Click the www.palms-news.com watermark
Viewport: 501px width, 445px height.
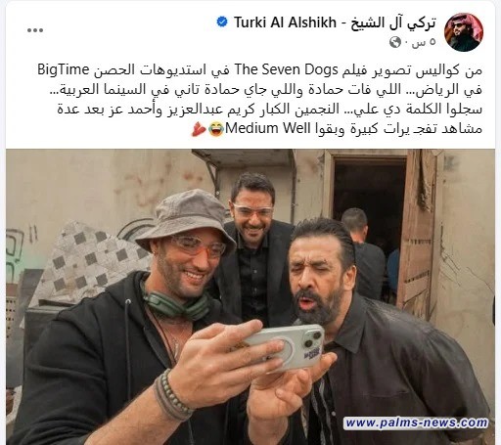click(x=417, y=423)
